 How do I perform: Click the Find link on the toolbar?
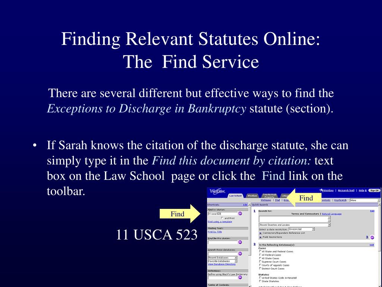click(277, 200)
